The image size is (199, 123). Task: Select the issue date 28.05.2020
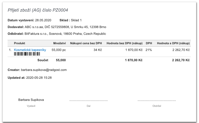[x=43, y=20]
